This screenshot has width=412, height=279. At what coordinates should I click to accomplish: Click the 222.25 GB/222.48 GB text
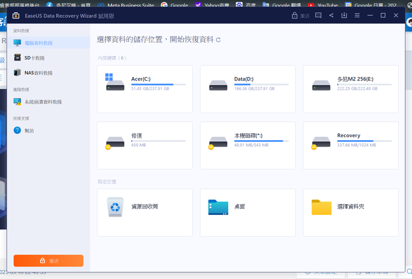pos(357,89)
